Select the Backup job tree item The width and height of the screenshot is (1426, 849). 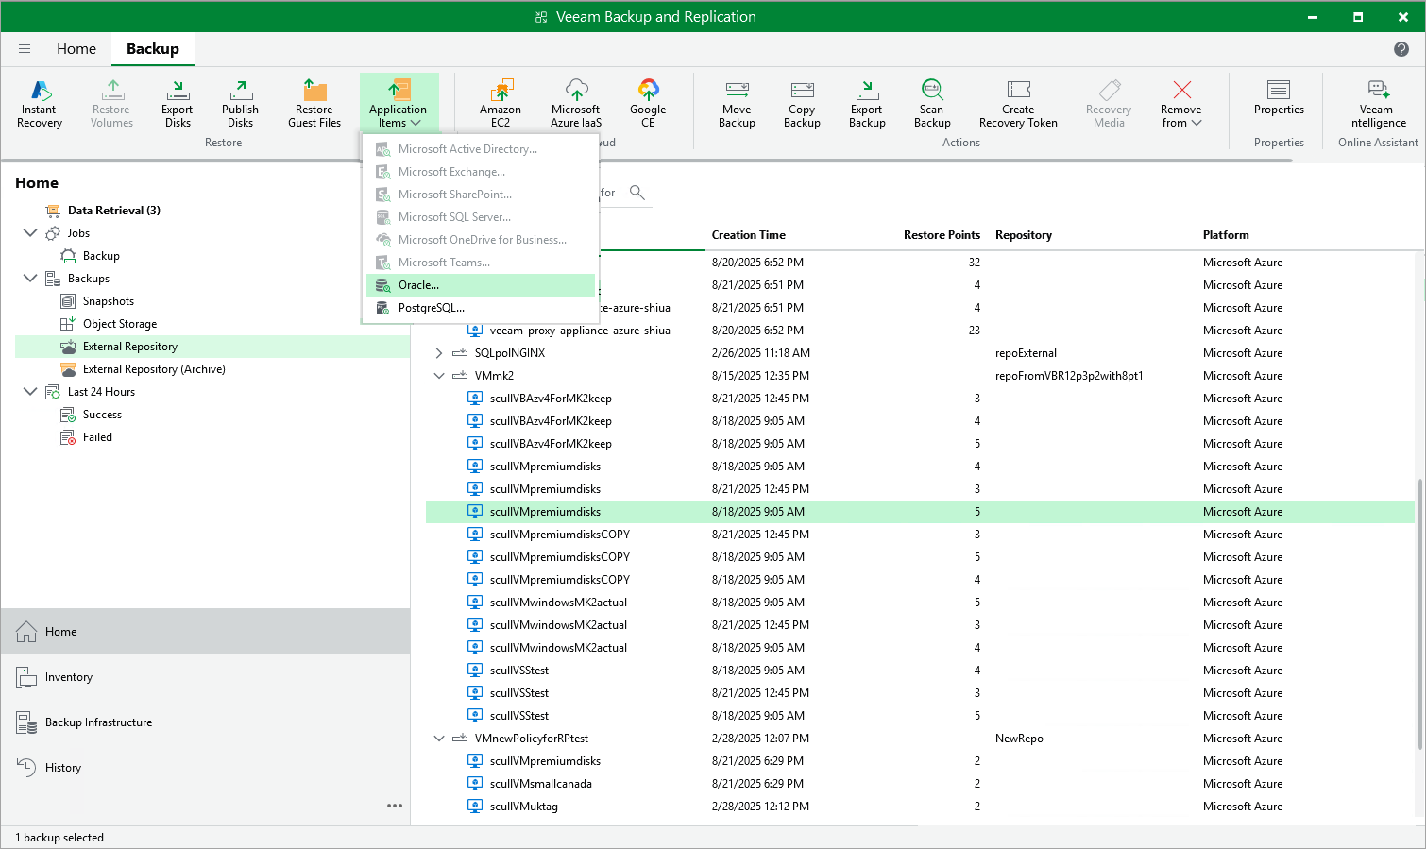point(101,256)
